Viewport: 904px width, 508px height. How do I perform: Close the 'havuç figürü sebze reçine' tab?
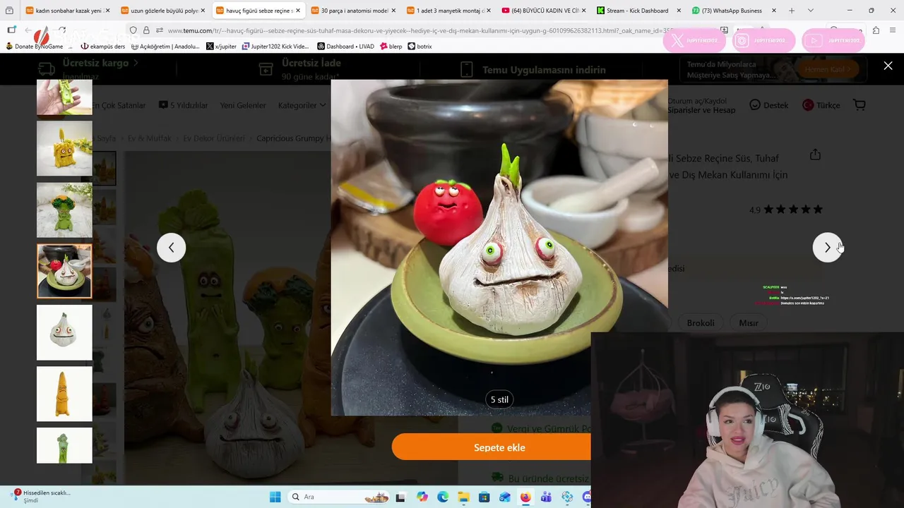(x=298, y=11)
